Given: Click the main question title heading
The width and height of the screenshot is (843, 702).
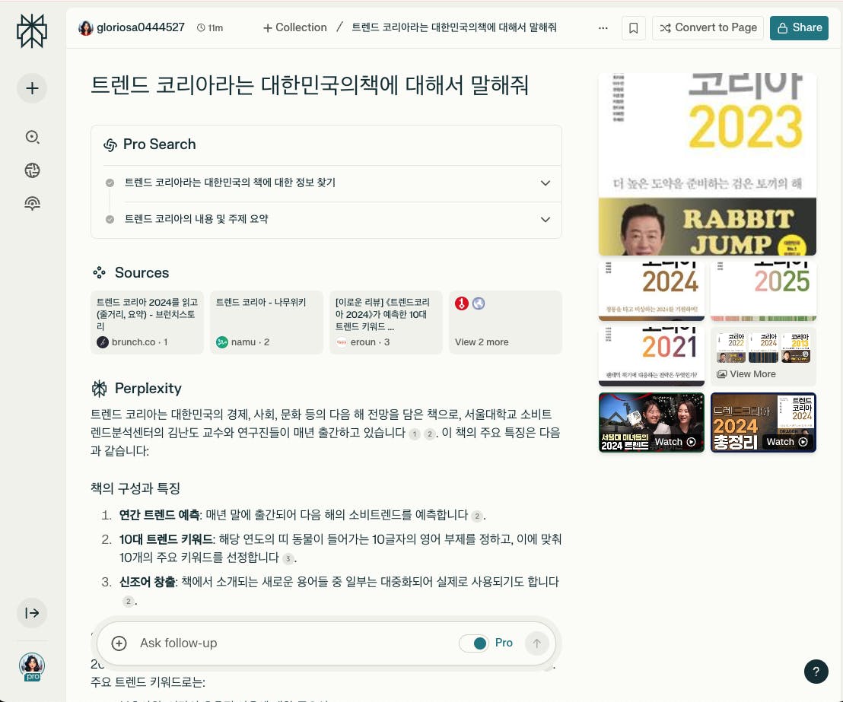Looking at the screenshot, I should [310, 85].
